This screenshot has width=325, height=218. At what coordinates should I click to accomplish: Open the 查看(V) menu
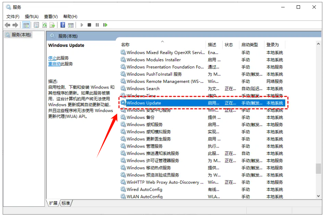(51, 16)
